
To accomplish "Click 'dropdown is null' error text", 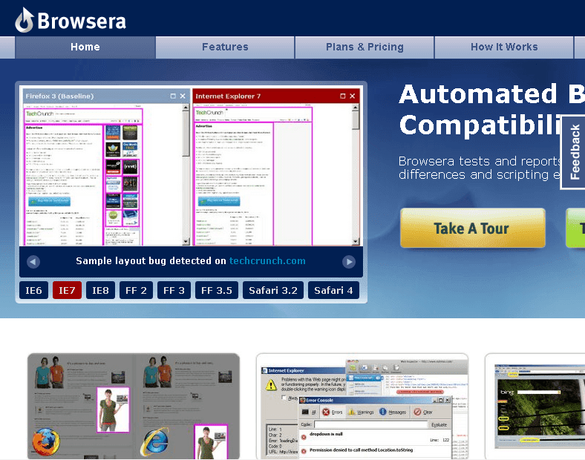I will tap(326, 434).
